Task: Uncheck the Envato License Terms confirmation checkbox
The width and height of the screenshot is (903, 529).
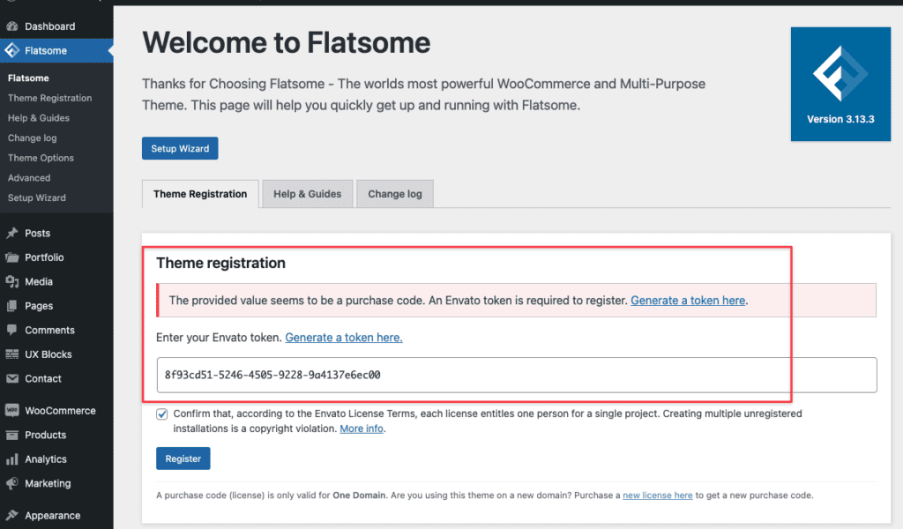Action: tap(162, 414)
